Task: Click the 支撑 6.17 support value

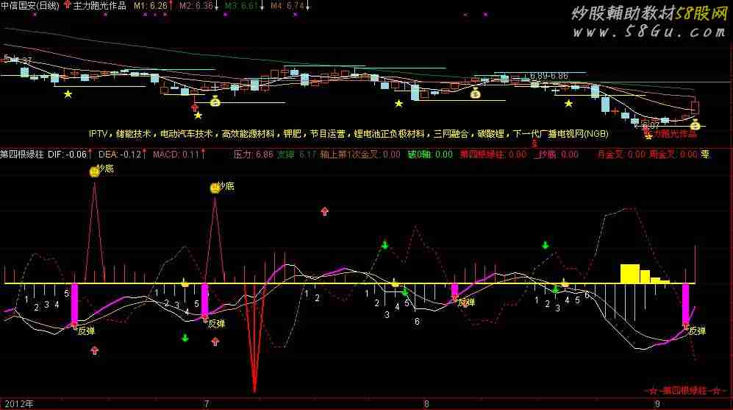Action: (296, 154)
